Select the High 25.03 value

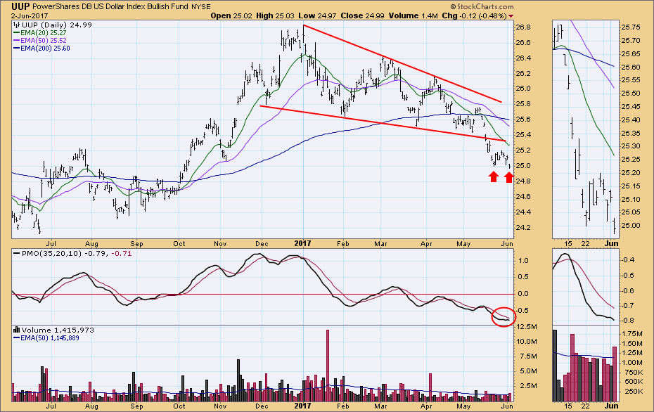pos(275,16)
